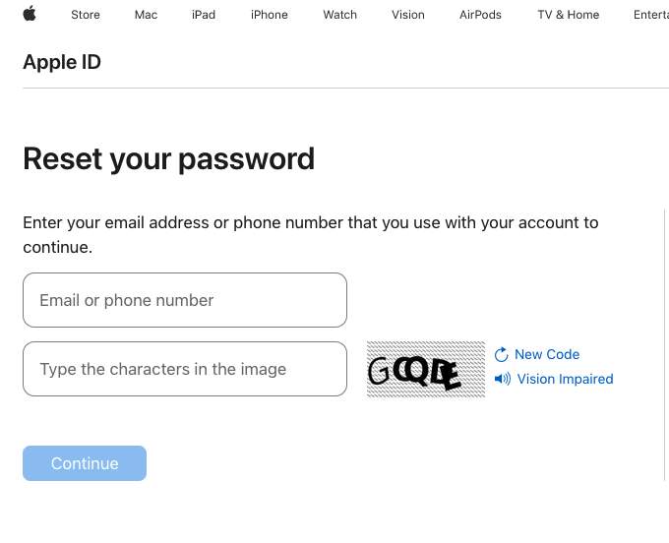Viewport: 669px width, 543px height.
Task: Click the Reset your password heading
Action: click(x=169, y=158)
